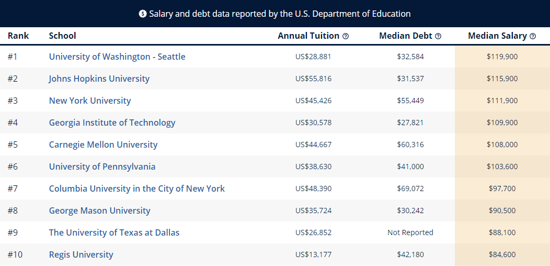
Task: Select the Regis University link
Action: [x=81, y=254]
